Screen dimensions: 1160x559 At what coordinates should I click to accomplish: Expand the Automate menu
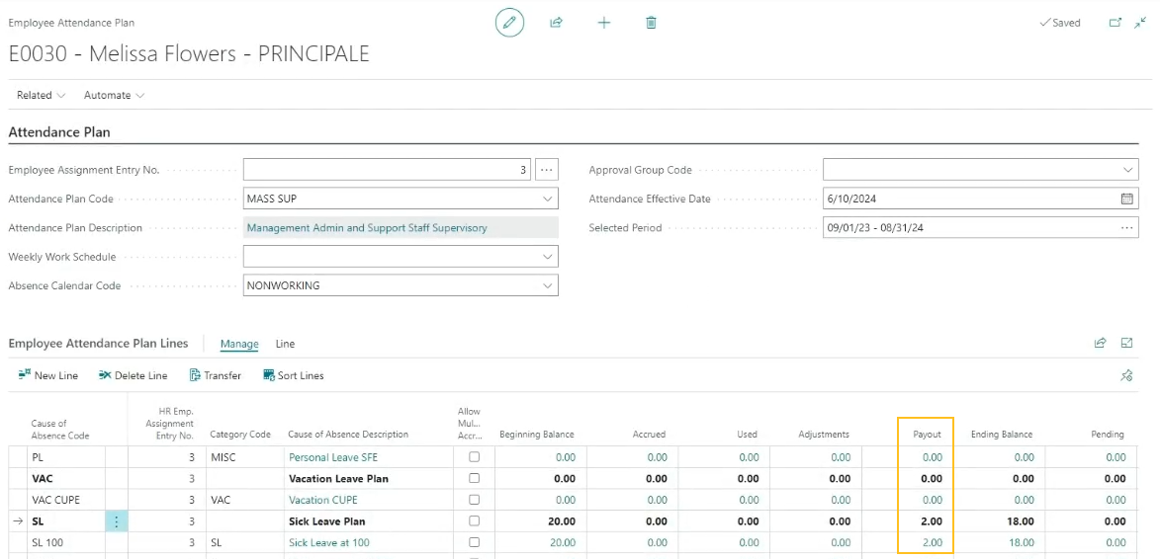click(114, 95)
